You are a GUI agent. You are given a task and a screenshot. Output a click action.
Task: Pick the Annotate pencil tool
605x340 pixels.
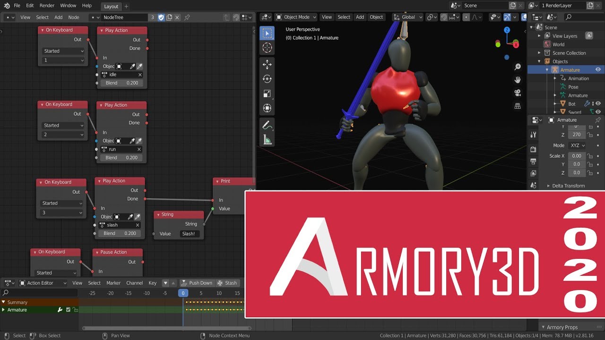point(267,125)
